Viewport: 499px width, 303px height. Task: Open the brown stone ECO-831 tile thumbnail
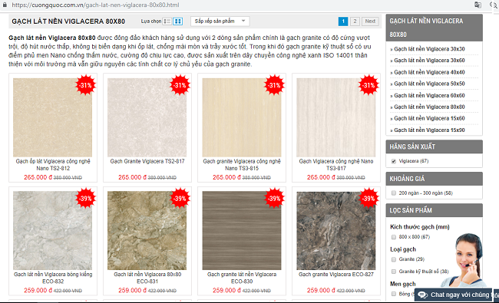[x=147, y=230]
